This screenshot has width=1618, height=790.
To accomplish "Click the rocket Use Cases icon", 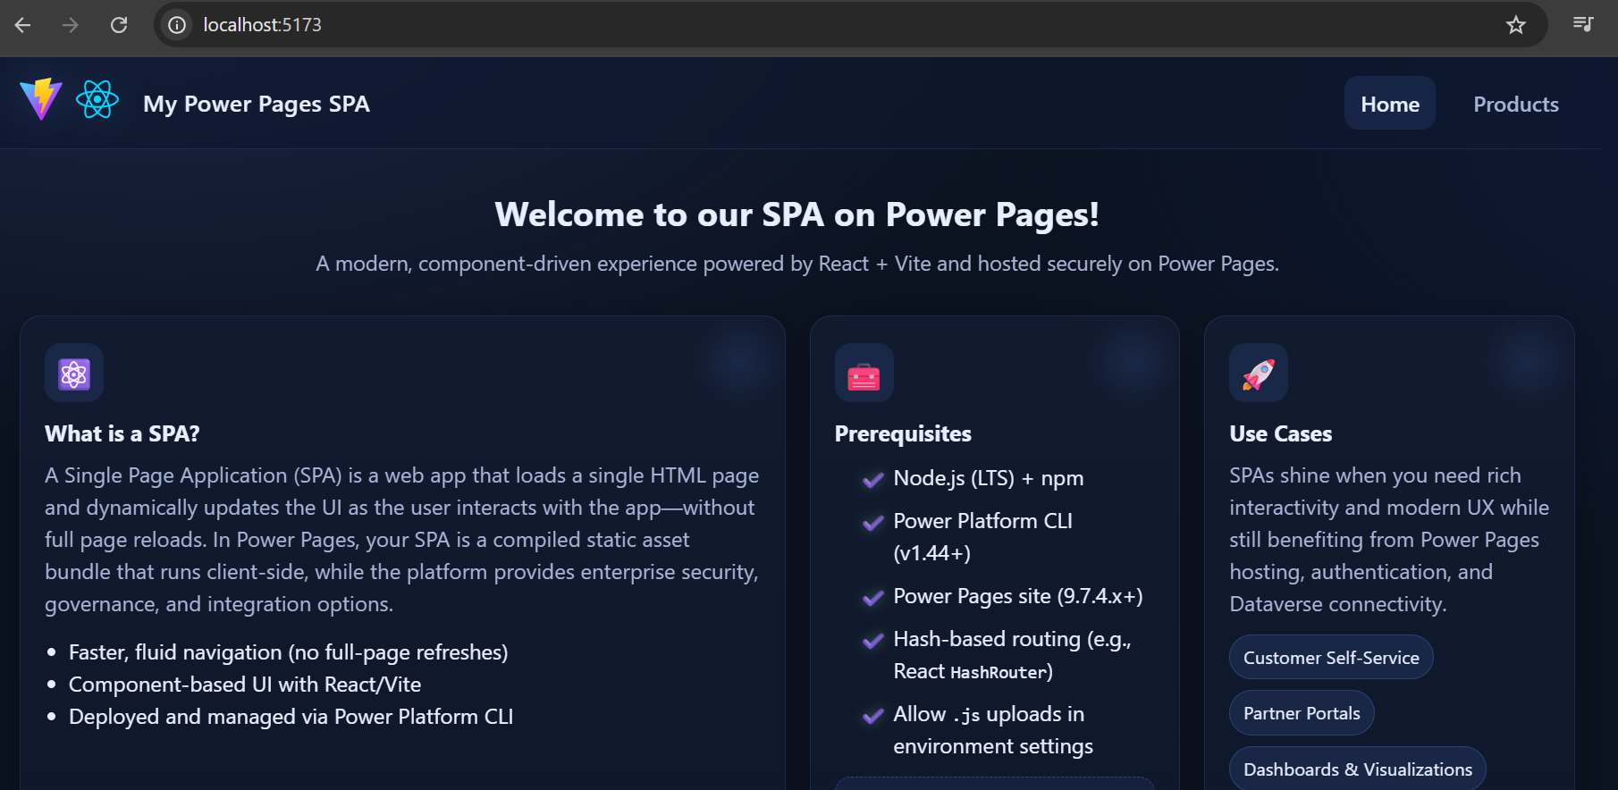I will coord(1258,374).
